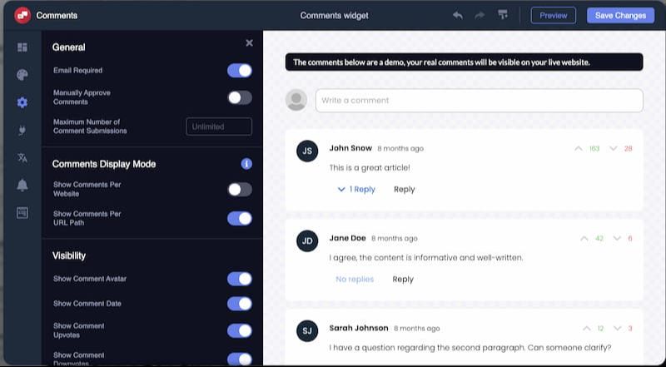Click the Sarah Johnson author name

coord(359,329)
